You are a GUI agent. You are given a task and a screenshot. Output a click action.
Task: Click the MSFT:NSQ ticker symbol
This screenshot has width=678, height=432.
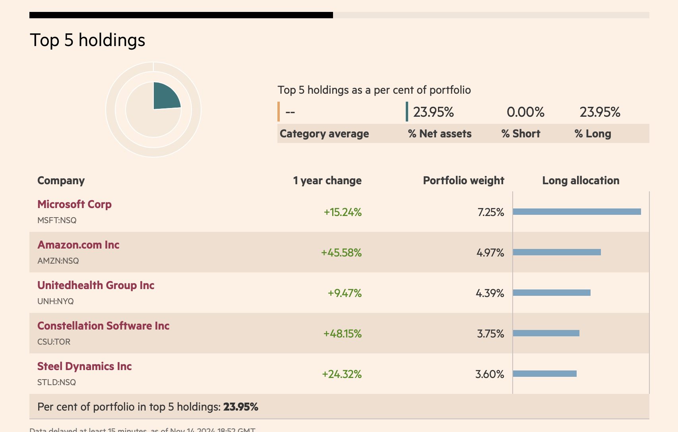(57, 220)
